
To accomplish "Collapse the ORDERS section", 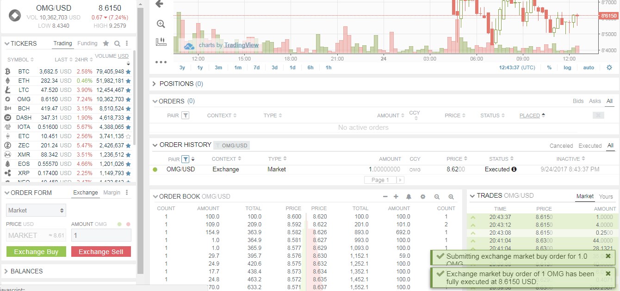I will click(x=155, y=101).
